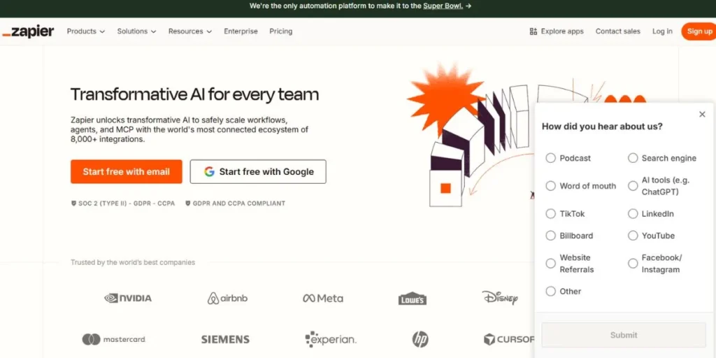Click 'Trusted by the world's best companies' text
This screenshot has height=358, width=716.
[133, 262]
